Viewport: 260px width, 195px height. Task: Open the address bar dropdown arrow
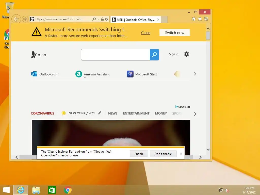pyautogui.click(x=98, y=19)
